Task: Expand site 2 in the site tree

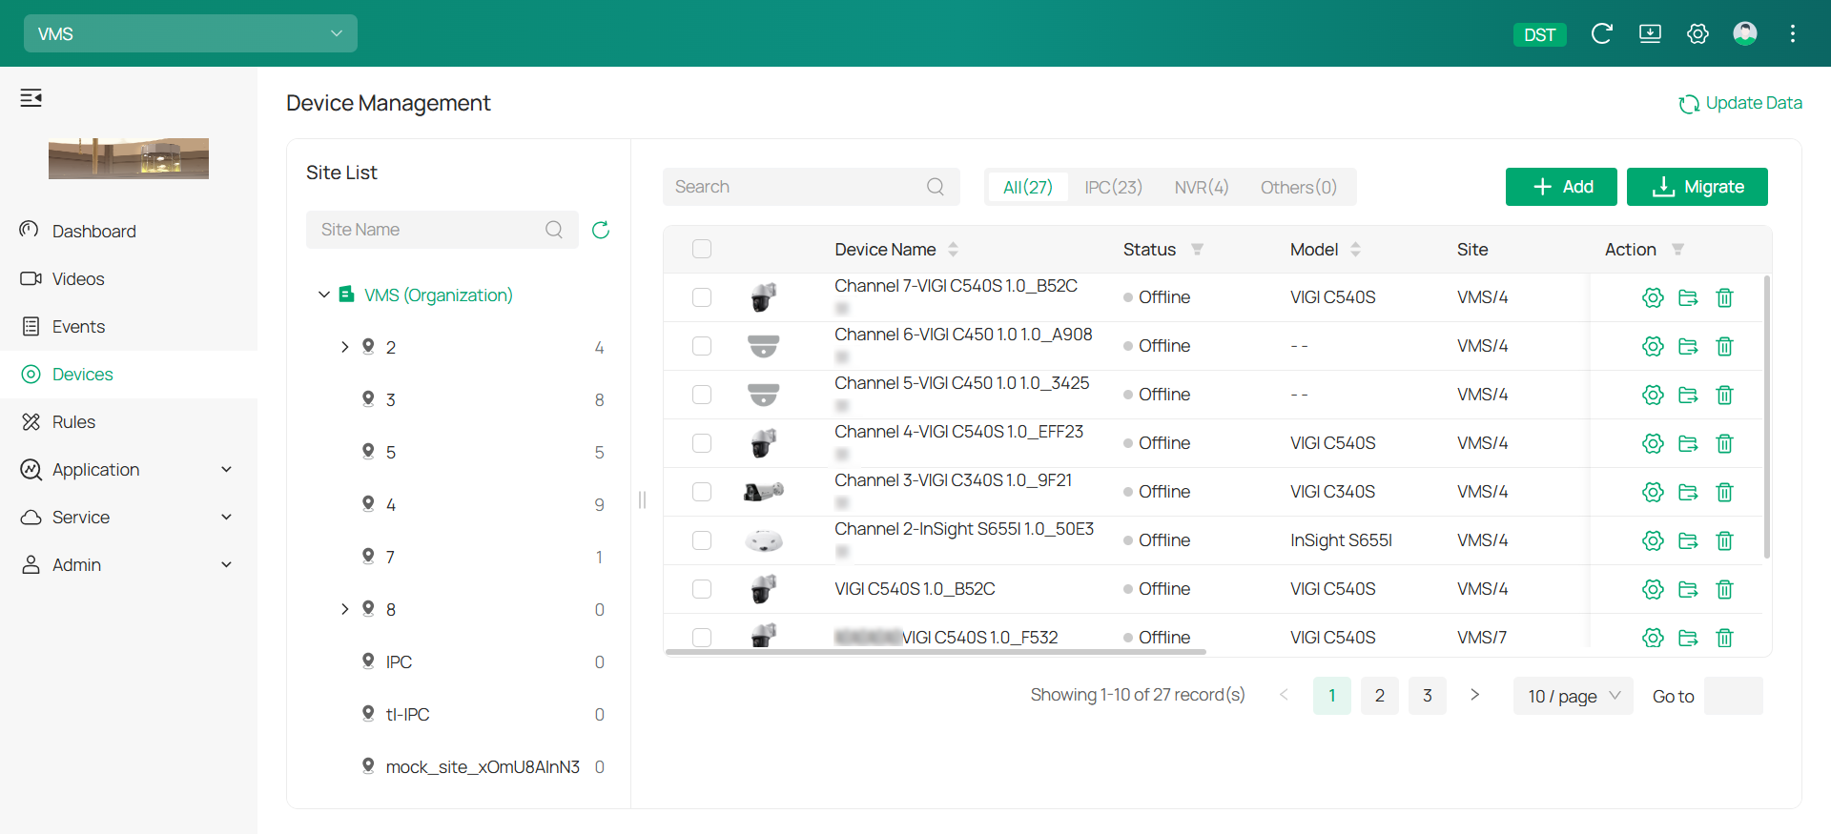Action: (345, 347)
